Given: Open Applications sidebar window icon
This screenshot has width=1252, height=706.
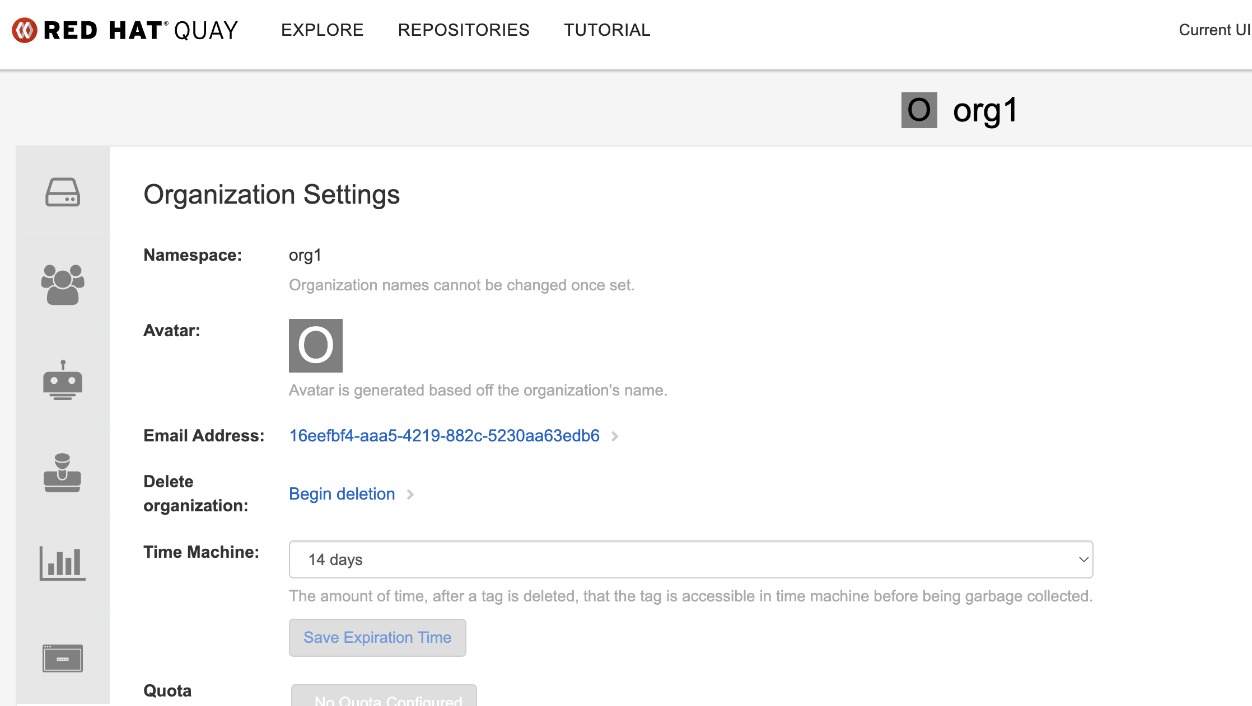Looking at the screenshot, I should (x=63, y=658).
